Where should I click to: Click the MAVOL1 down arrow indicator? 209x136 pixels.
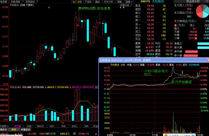pos(70,87)
